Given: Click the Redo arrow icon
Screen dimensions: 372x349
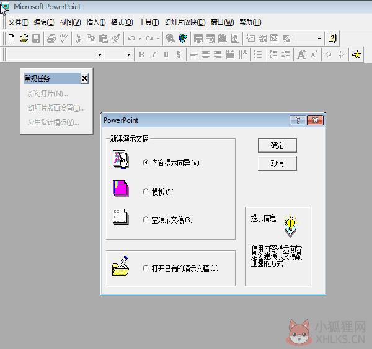Looking at the screenshot, I should coord(149,39).
